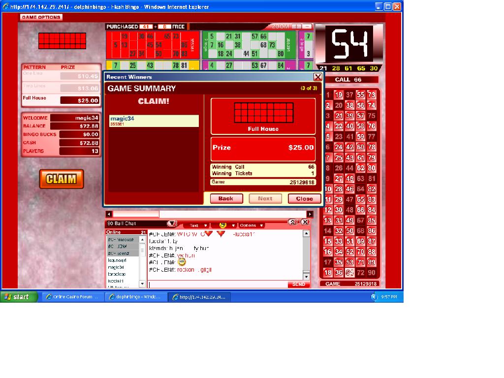Switch to Online Casino Forum taskbar window
Viewport: 504px width, 378px height.
(73, 297)
